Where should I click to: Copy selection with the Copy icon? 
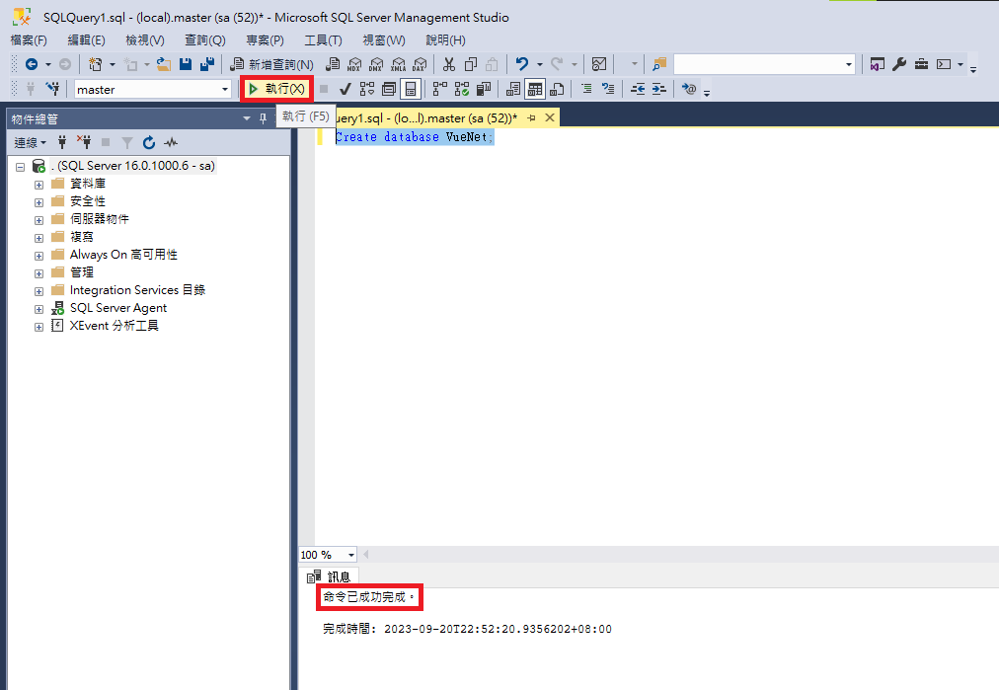pyautogui.click(x=471, y=64)
